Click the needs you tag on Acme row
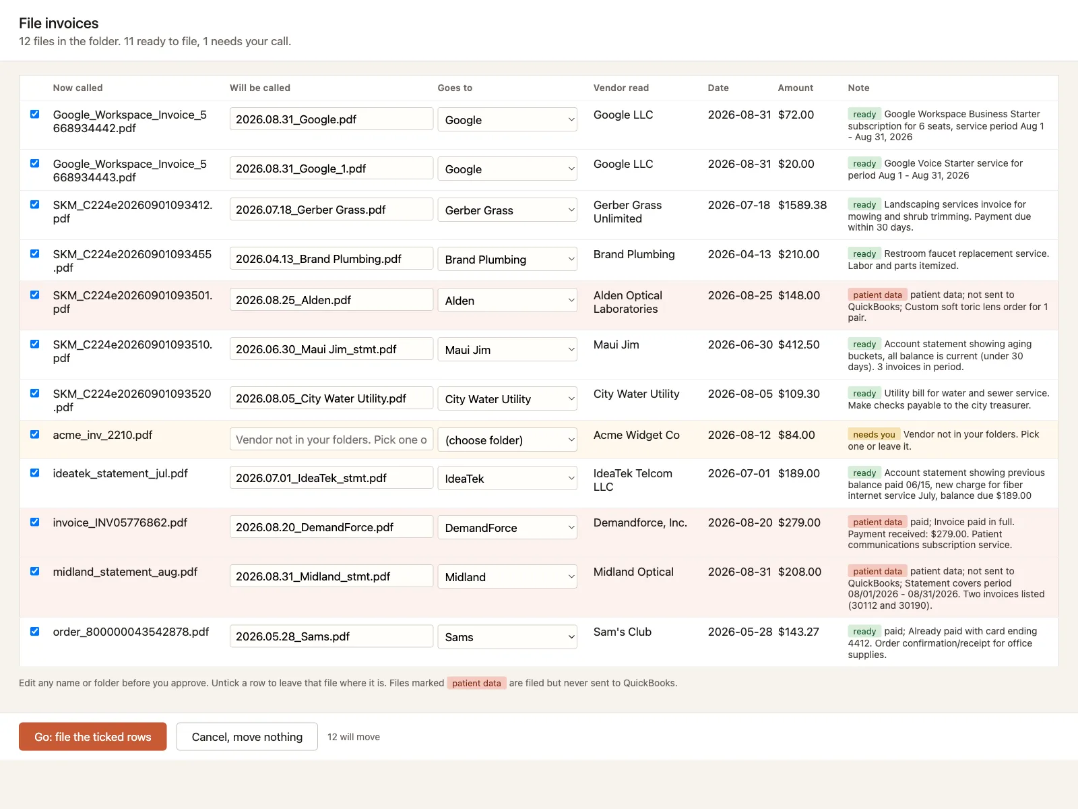The image size is (1078, 809). [x=874, y=434]
